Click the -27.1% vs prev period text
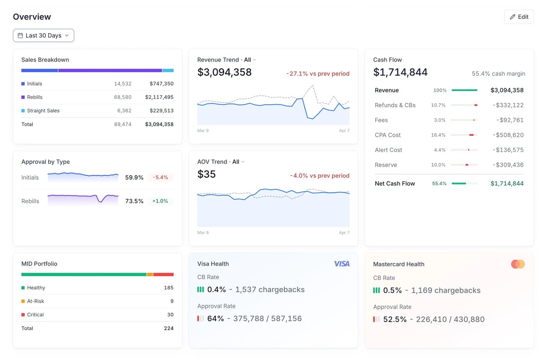 tap(318, 74)
